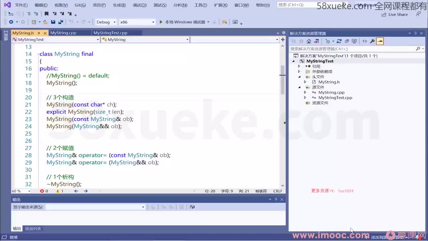The height and width of the screenshot is (241, 428).
Task: Click Collapse All icon in Solution Explorer
Action: [347, 41]
